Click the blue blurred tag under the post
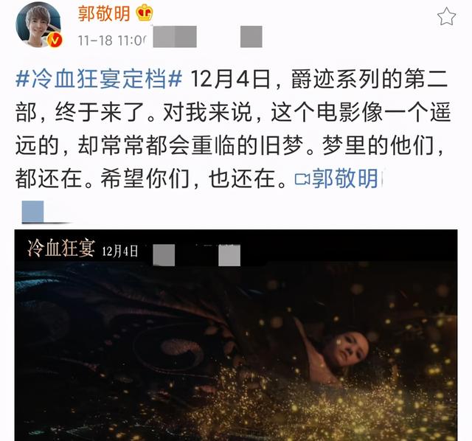 [32, 212]
